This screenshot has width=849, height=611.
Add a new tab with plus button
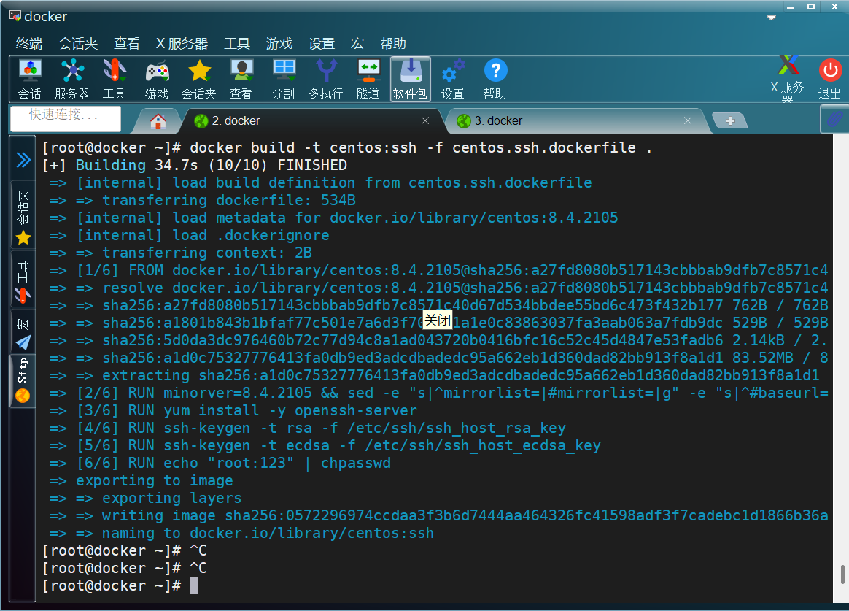pos(730,120)
